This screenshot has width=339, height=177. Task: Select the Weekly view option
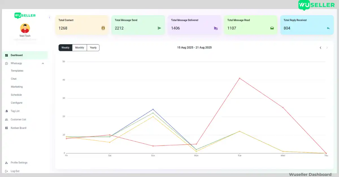coord(65,48)
